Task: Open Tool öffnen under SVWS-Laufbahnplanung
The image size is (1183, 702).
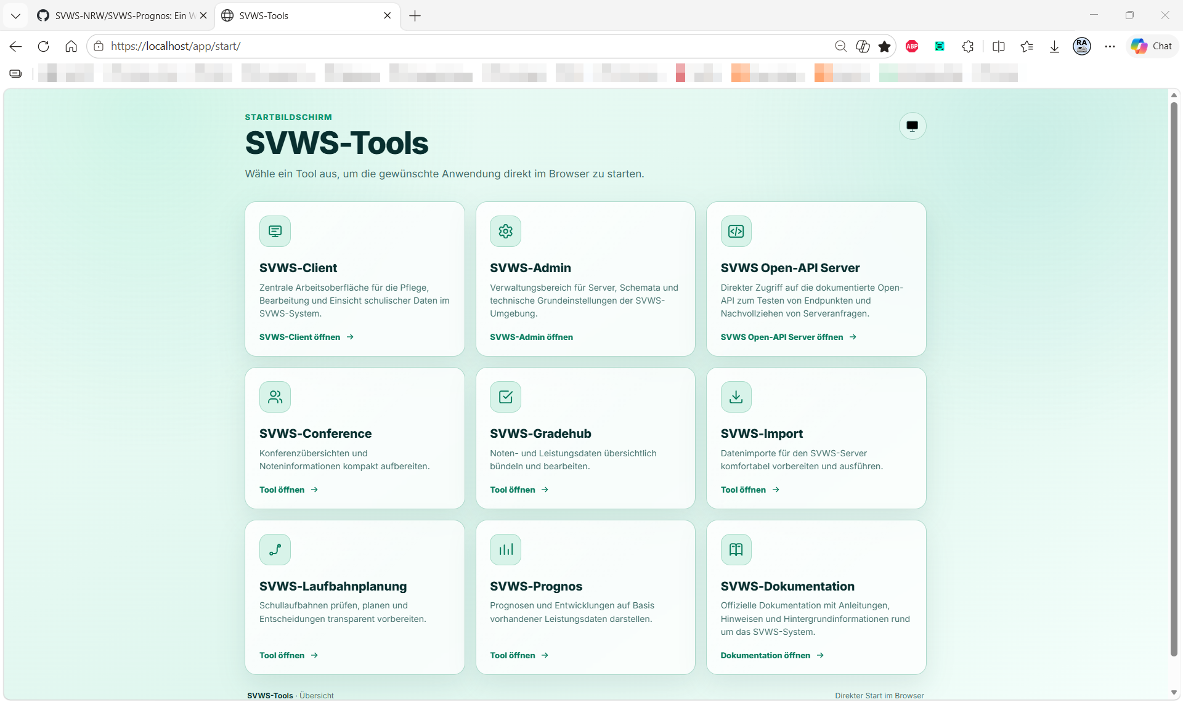Action: (x=289, y=655)
